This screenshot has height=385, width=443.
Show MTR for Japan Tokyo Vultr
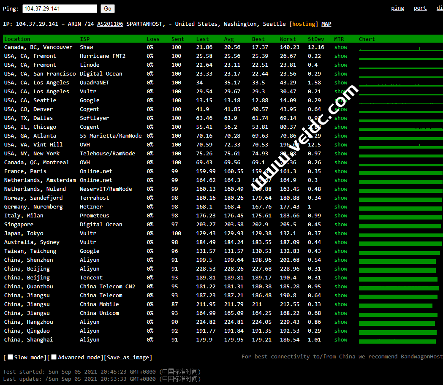(341, 233)
